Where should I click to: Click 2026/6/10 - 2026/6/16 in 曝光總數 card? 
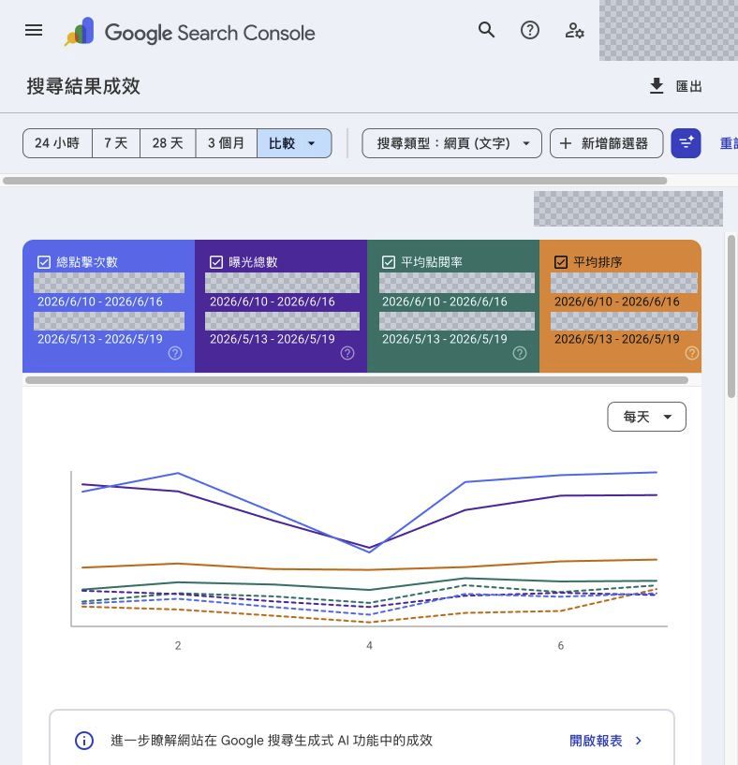[273, 302]
